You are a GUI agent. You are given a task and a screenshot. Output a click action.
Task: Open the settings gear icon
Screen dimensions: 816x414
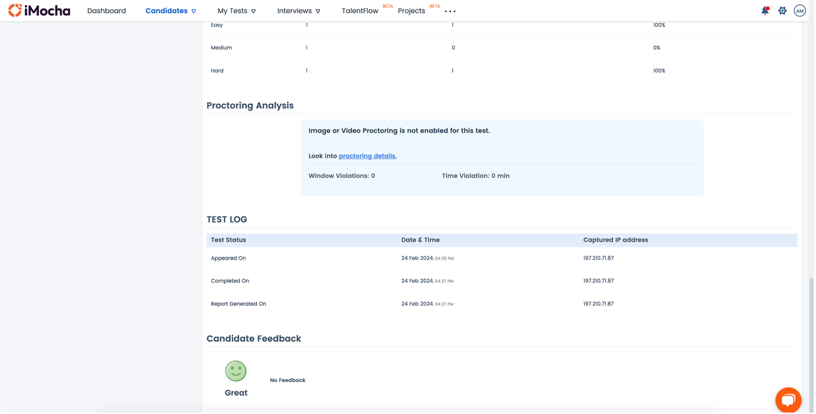pos(782,11)
